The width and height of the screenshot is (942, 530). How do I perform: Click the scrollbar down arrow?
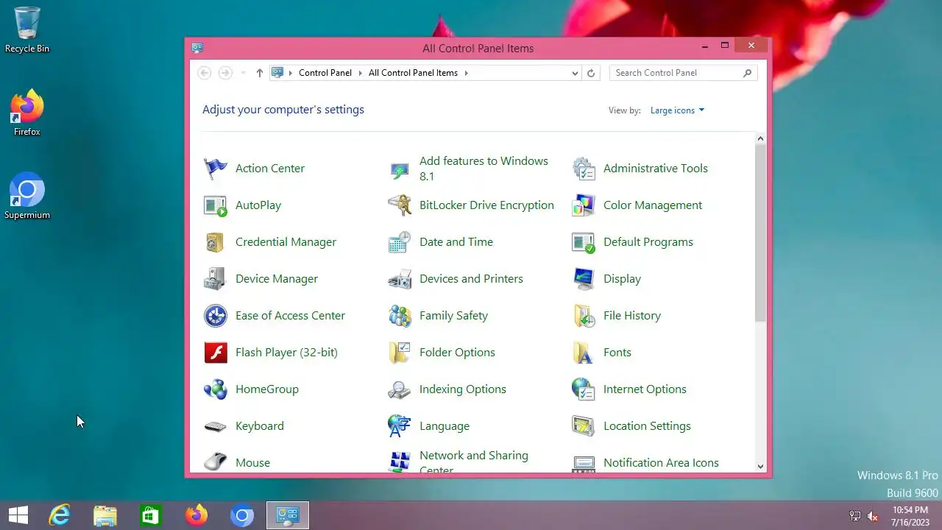tap(760, 466)
